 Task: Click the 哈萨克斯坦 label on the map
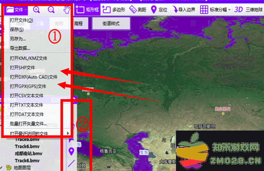click(x=205, y=126)
